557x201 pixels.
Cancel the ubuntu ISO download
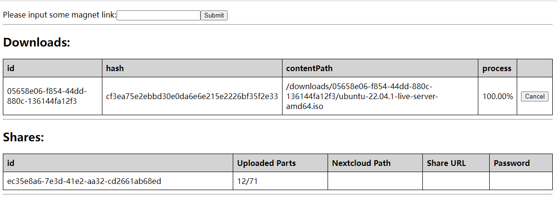click(535, 96)
